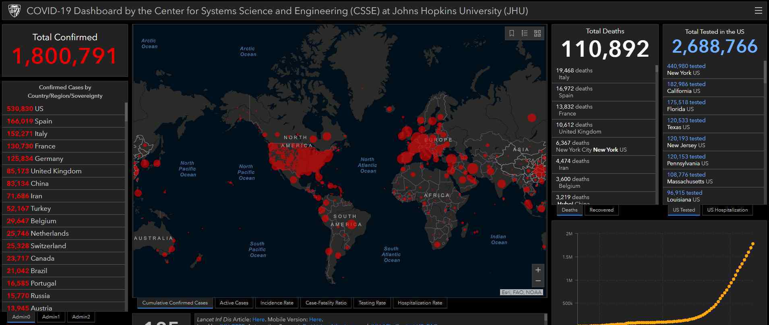Open the basemap gallery grid icon
Screen dimensions: 769x325
(537, 33)
